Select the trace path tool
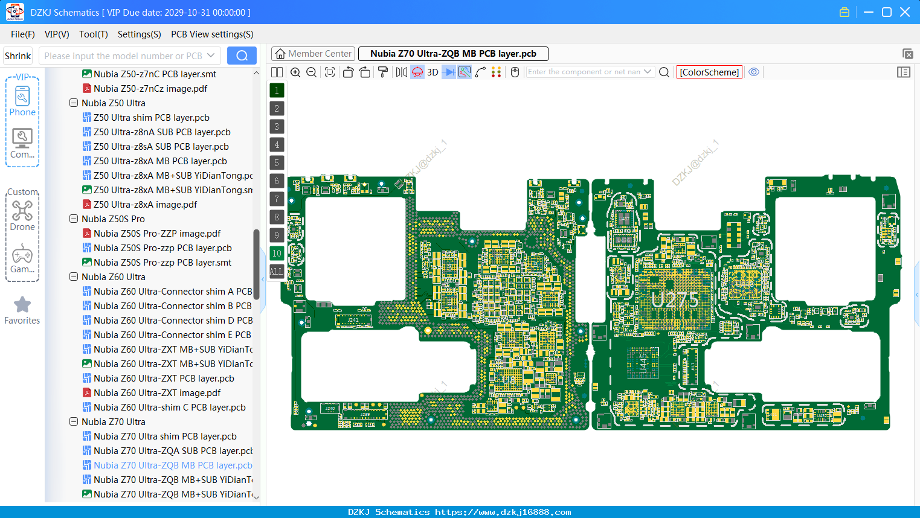920x518 pixels. (x=480, y=72)
